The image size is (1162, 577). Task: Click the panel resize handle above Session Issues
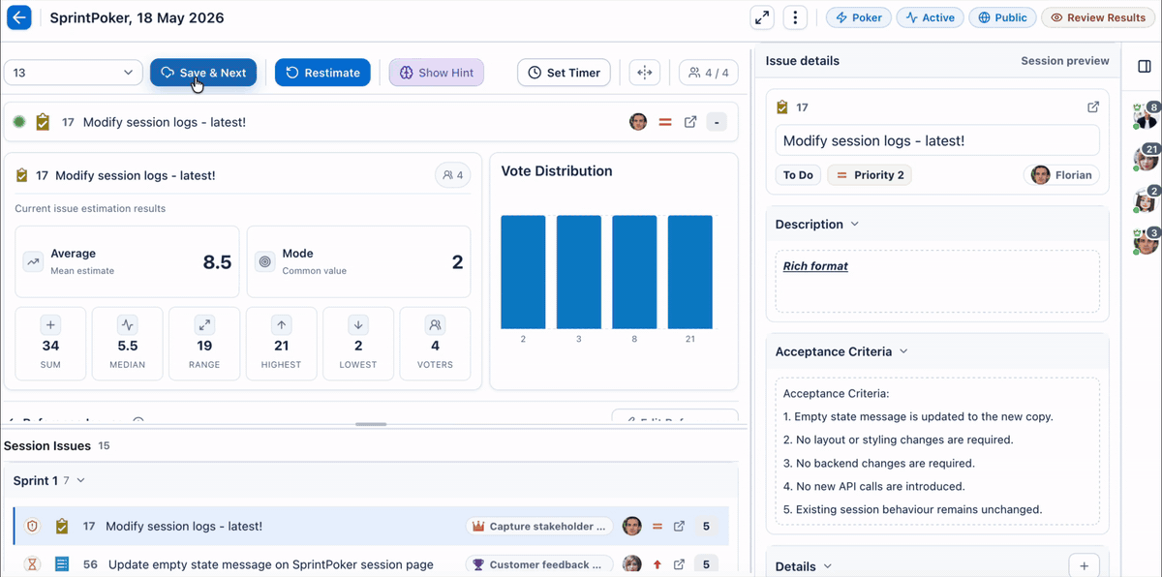371,424
